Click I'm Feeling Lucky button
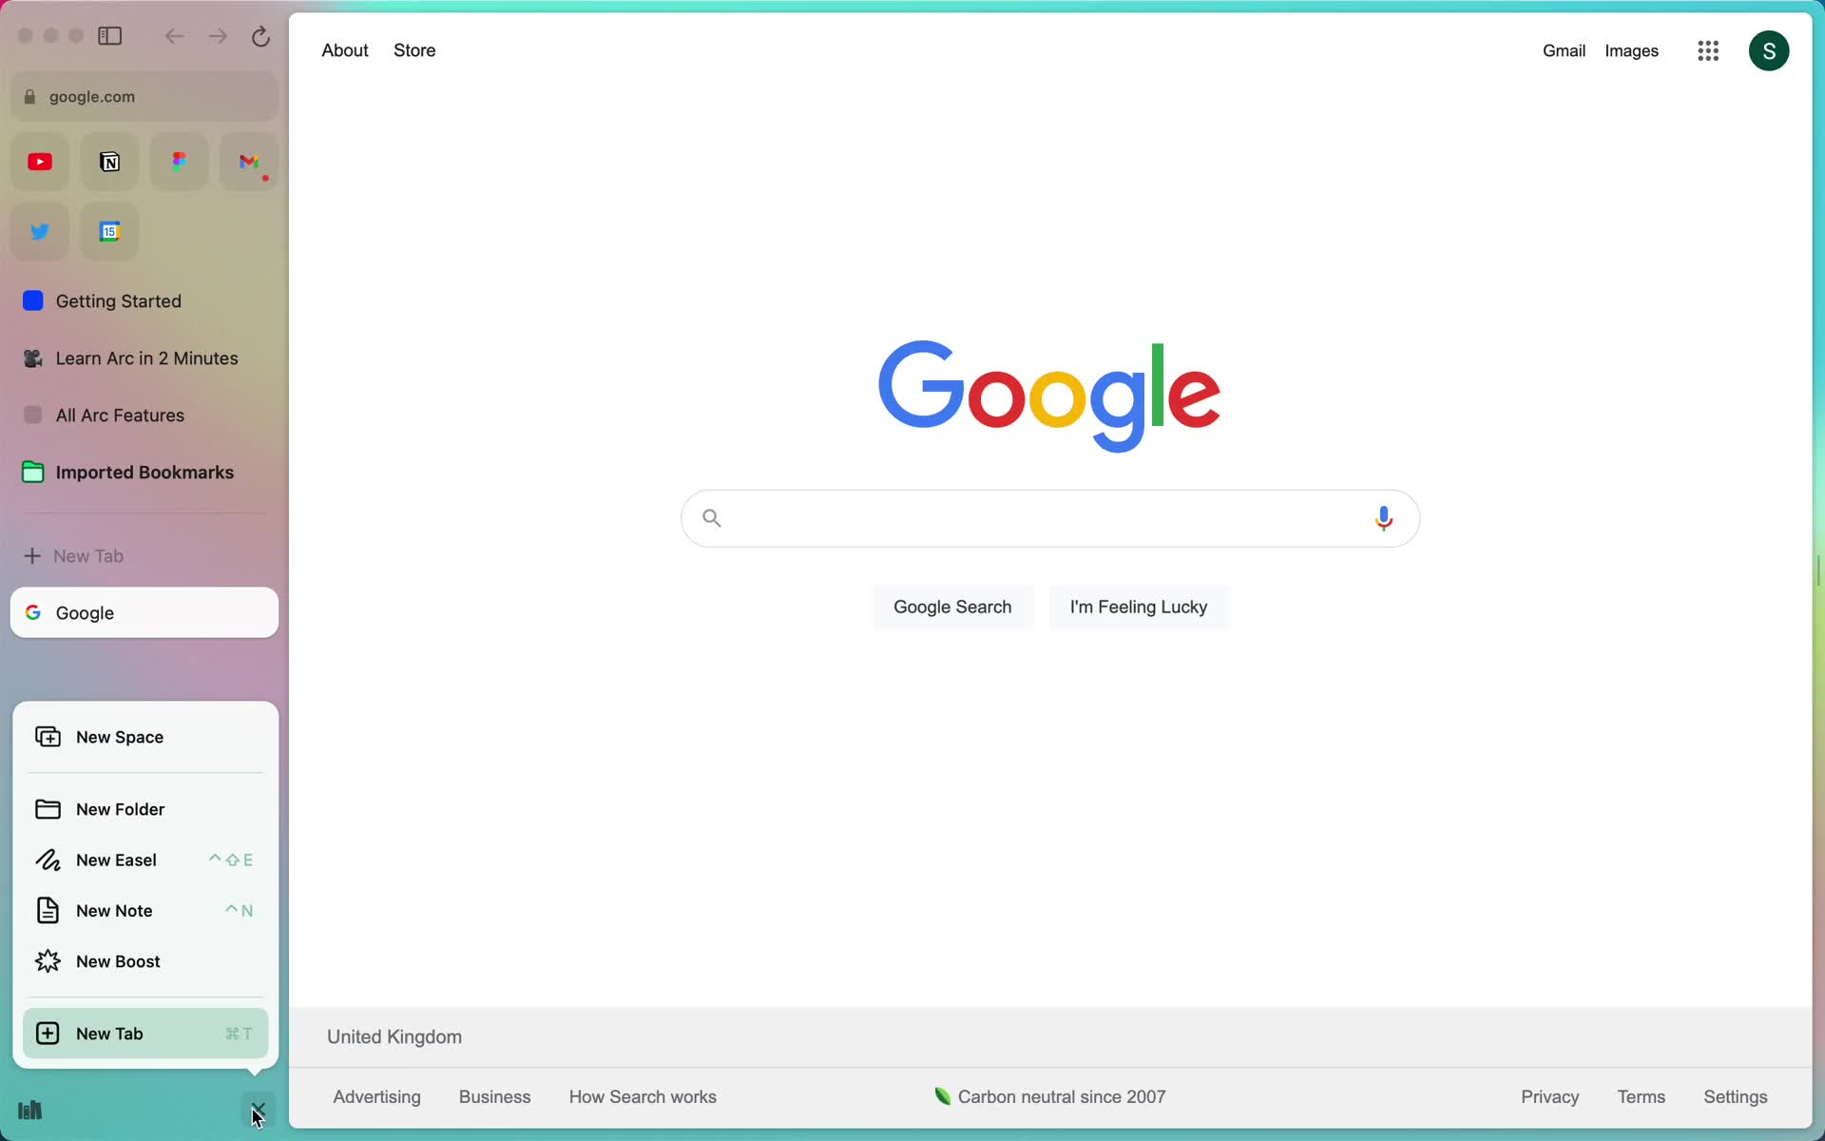This screenshot has width=1825, height=1141. (x=1139, y=606)
